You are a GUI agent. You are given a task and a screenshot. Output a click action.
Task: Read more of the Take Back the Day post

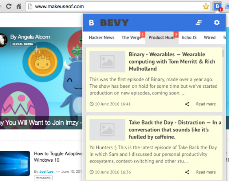coord(206,172)
